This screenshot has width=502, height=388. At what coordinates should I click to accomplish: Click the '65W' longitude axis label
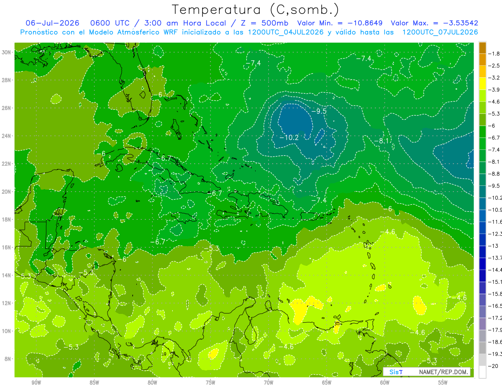(x=327, y=383)
